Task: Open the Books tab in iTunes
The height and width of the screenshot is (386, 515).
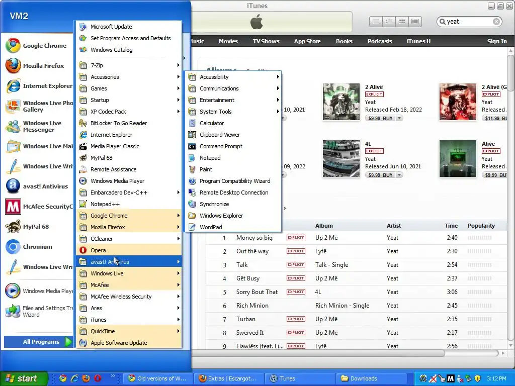Action: pyautogui.click(x=344, y=41)
